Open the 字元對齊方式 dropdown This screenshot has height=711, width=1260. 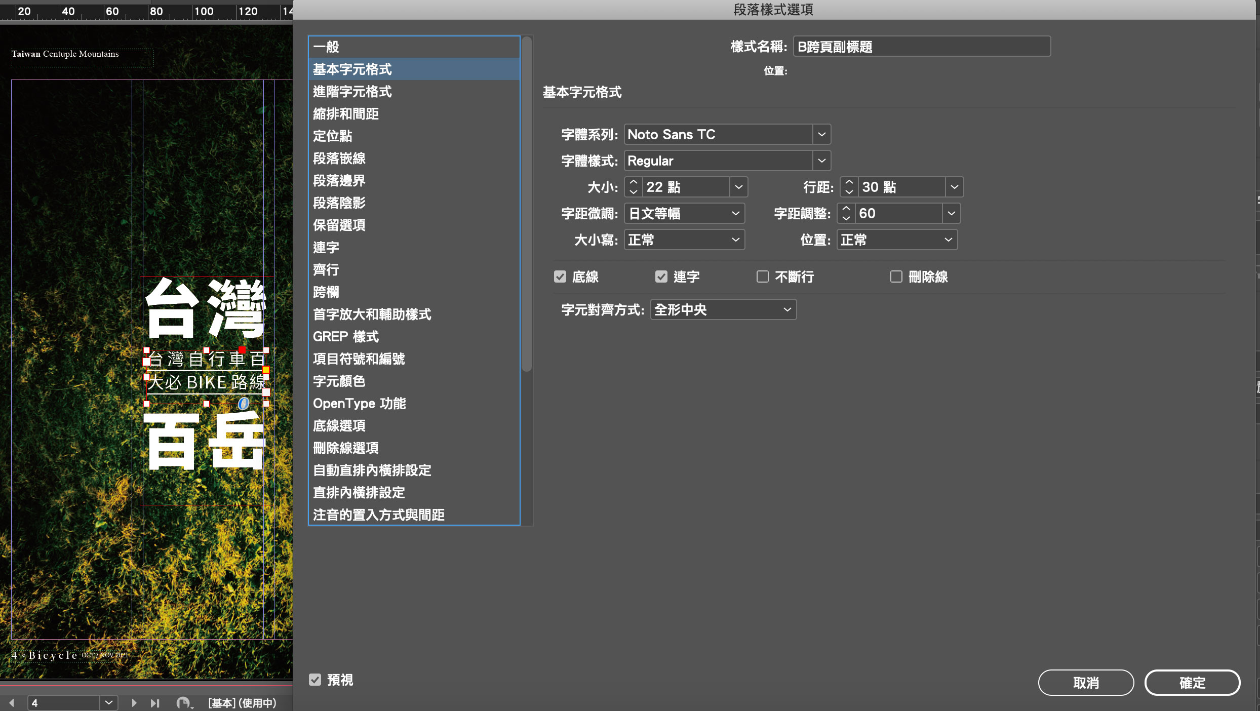tap(723, 309)
